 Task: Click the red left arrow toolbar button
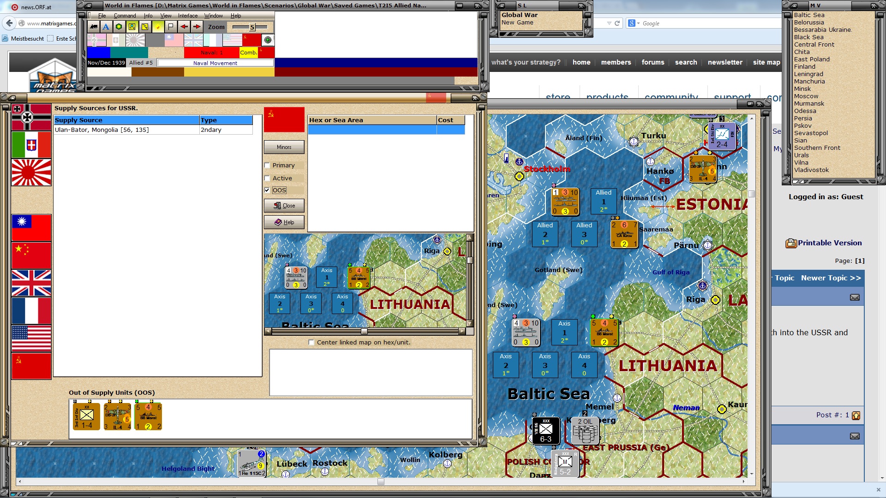(x=184, y=27)
